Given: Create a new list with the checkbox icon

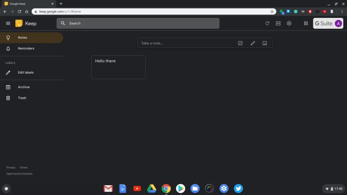Looking at the screenshot, I should (x=240, y=43).
